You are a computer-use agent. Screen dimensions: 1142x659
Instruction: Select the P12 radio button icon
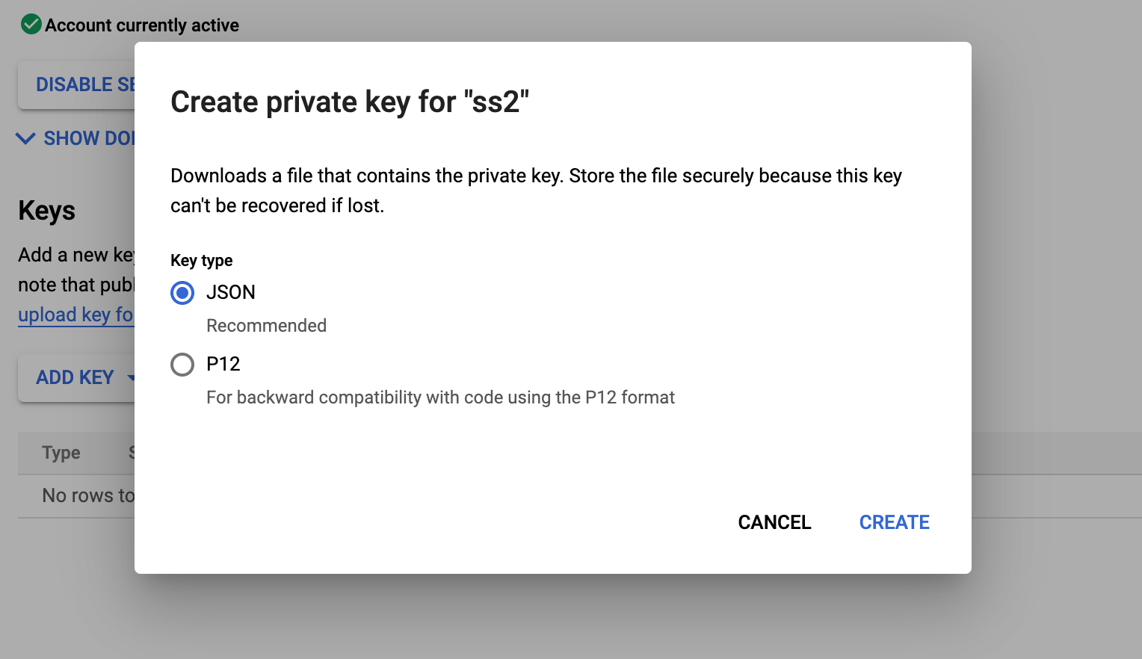tap(182, 365)
